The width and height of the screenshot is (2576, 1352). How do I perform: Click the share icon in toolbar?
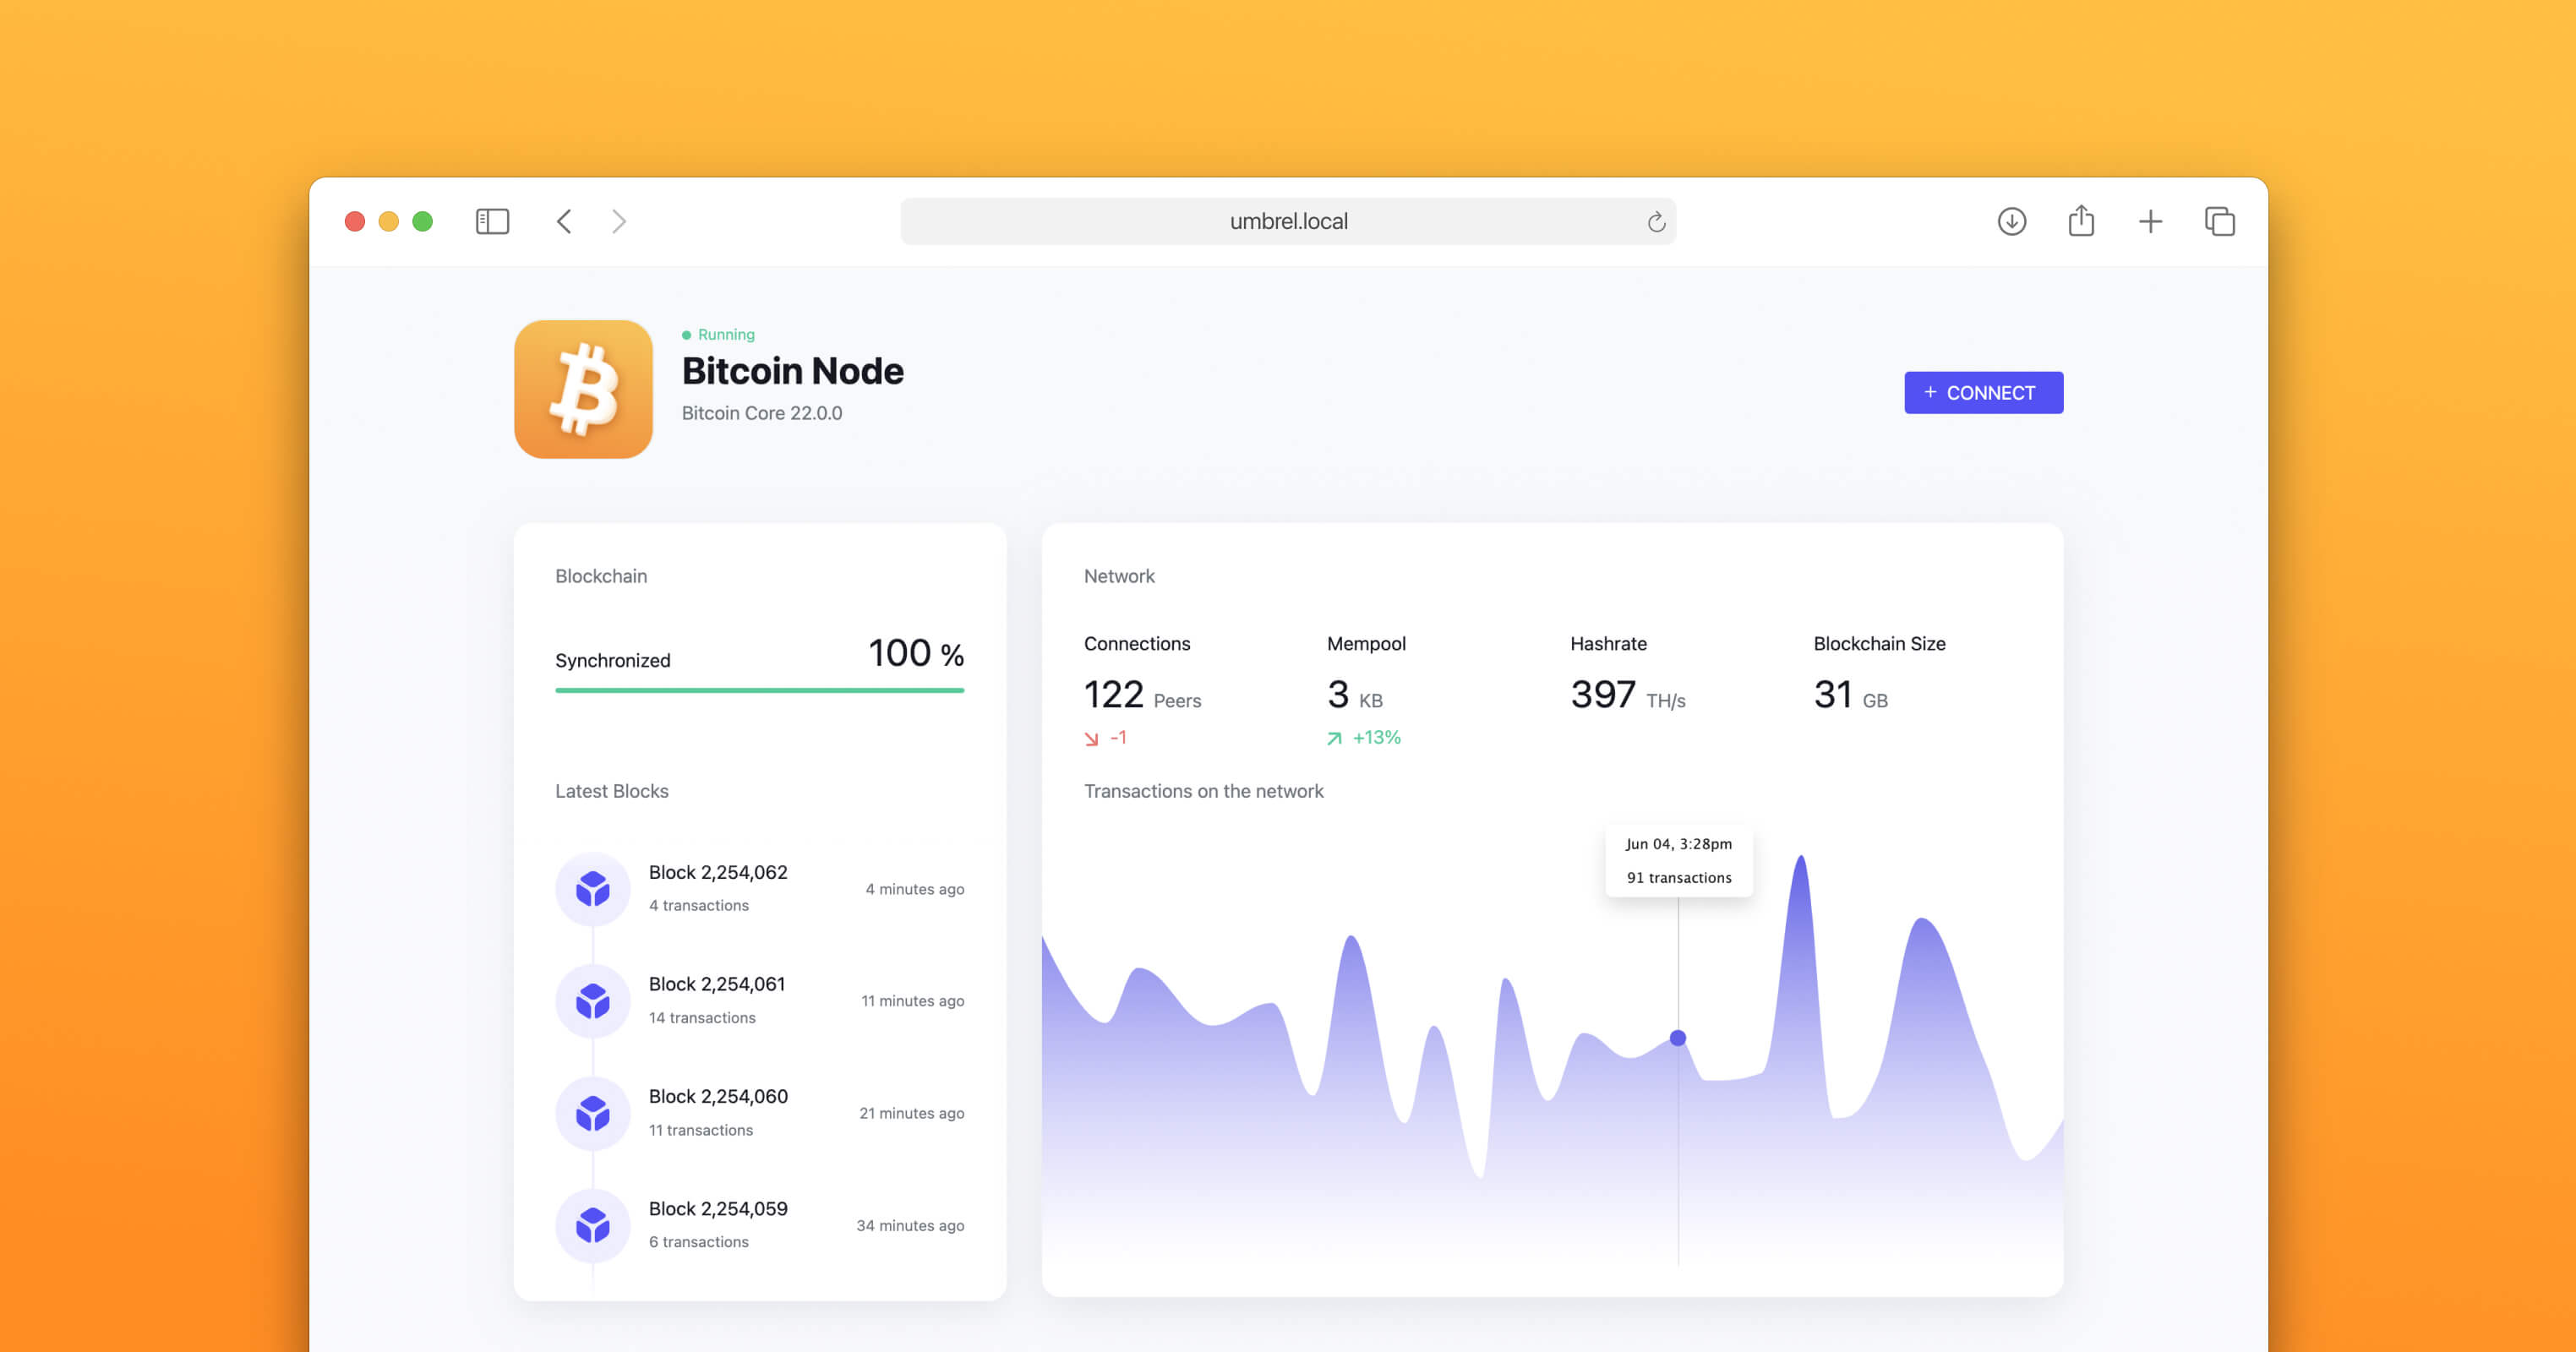2081,220
